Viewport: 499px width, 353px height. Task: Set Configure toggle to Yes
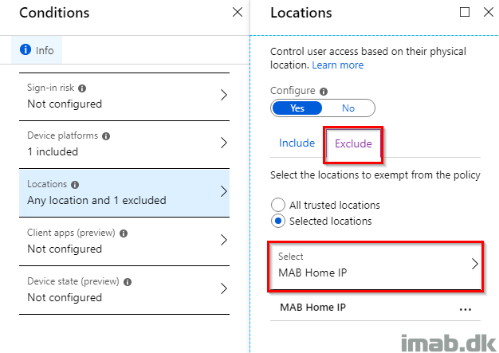pos(297,108)
